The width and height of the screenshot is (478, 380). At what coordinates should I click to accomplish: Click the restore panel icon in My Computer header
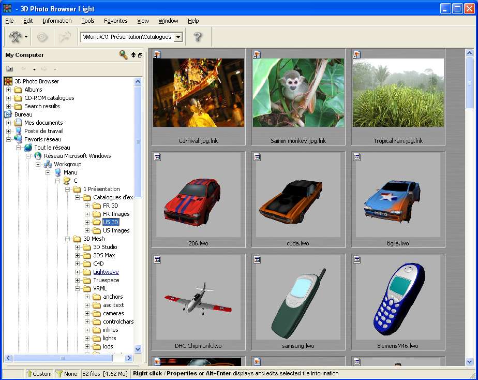pos(140,55)
